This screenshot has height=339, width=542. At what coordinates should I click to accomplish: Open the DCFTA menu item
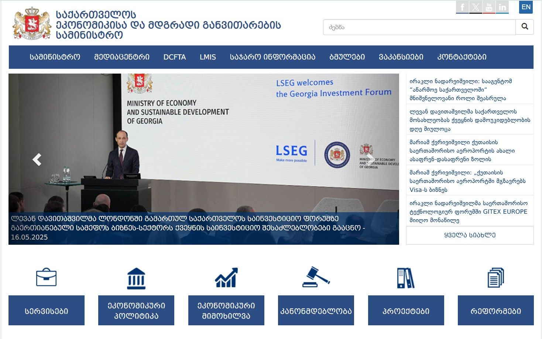(x=174, y=57)
